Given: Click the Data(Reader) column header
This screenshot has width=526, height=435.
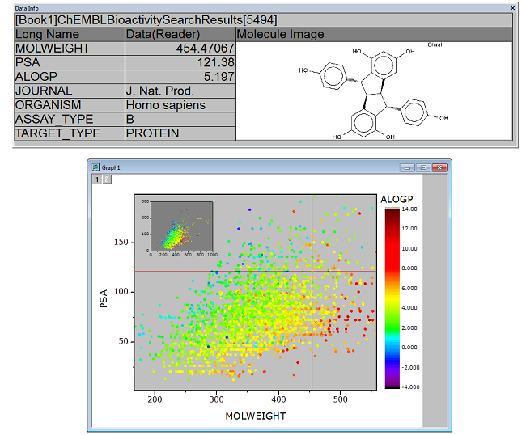Looking at the screenshot, I should tap(179, 34).
